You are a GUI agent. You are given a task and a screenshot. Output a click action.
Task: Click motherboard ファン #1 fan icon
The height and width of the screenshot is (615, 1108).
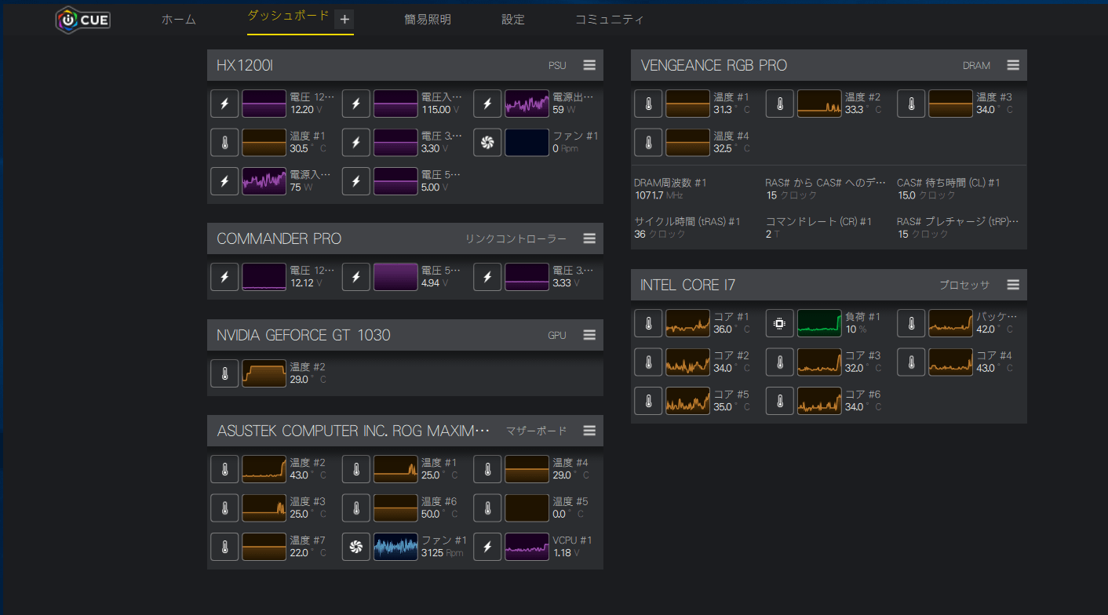click(356, 547)
